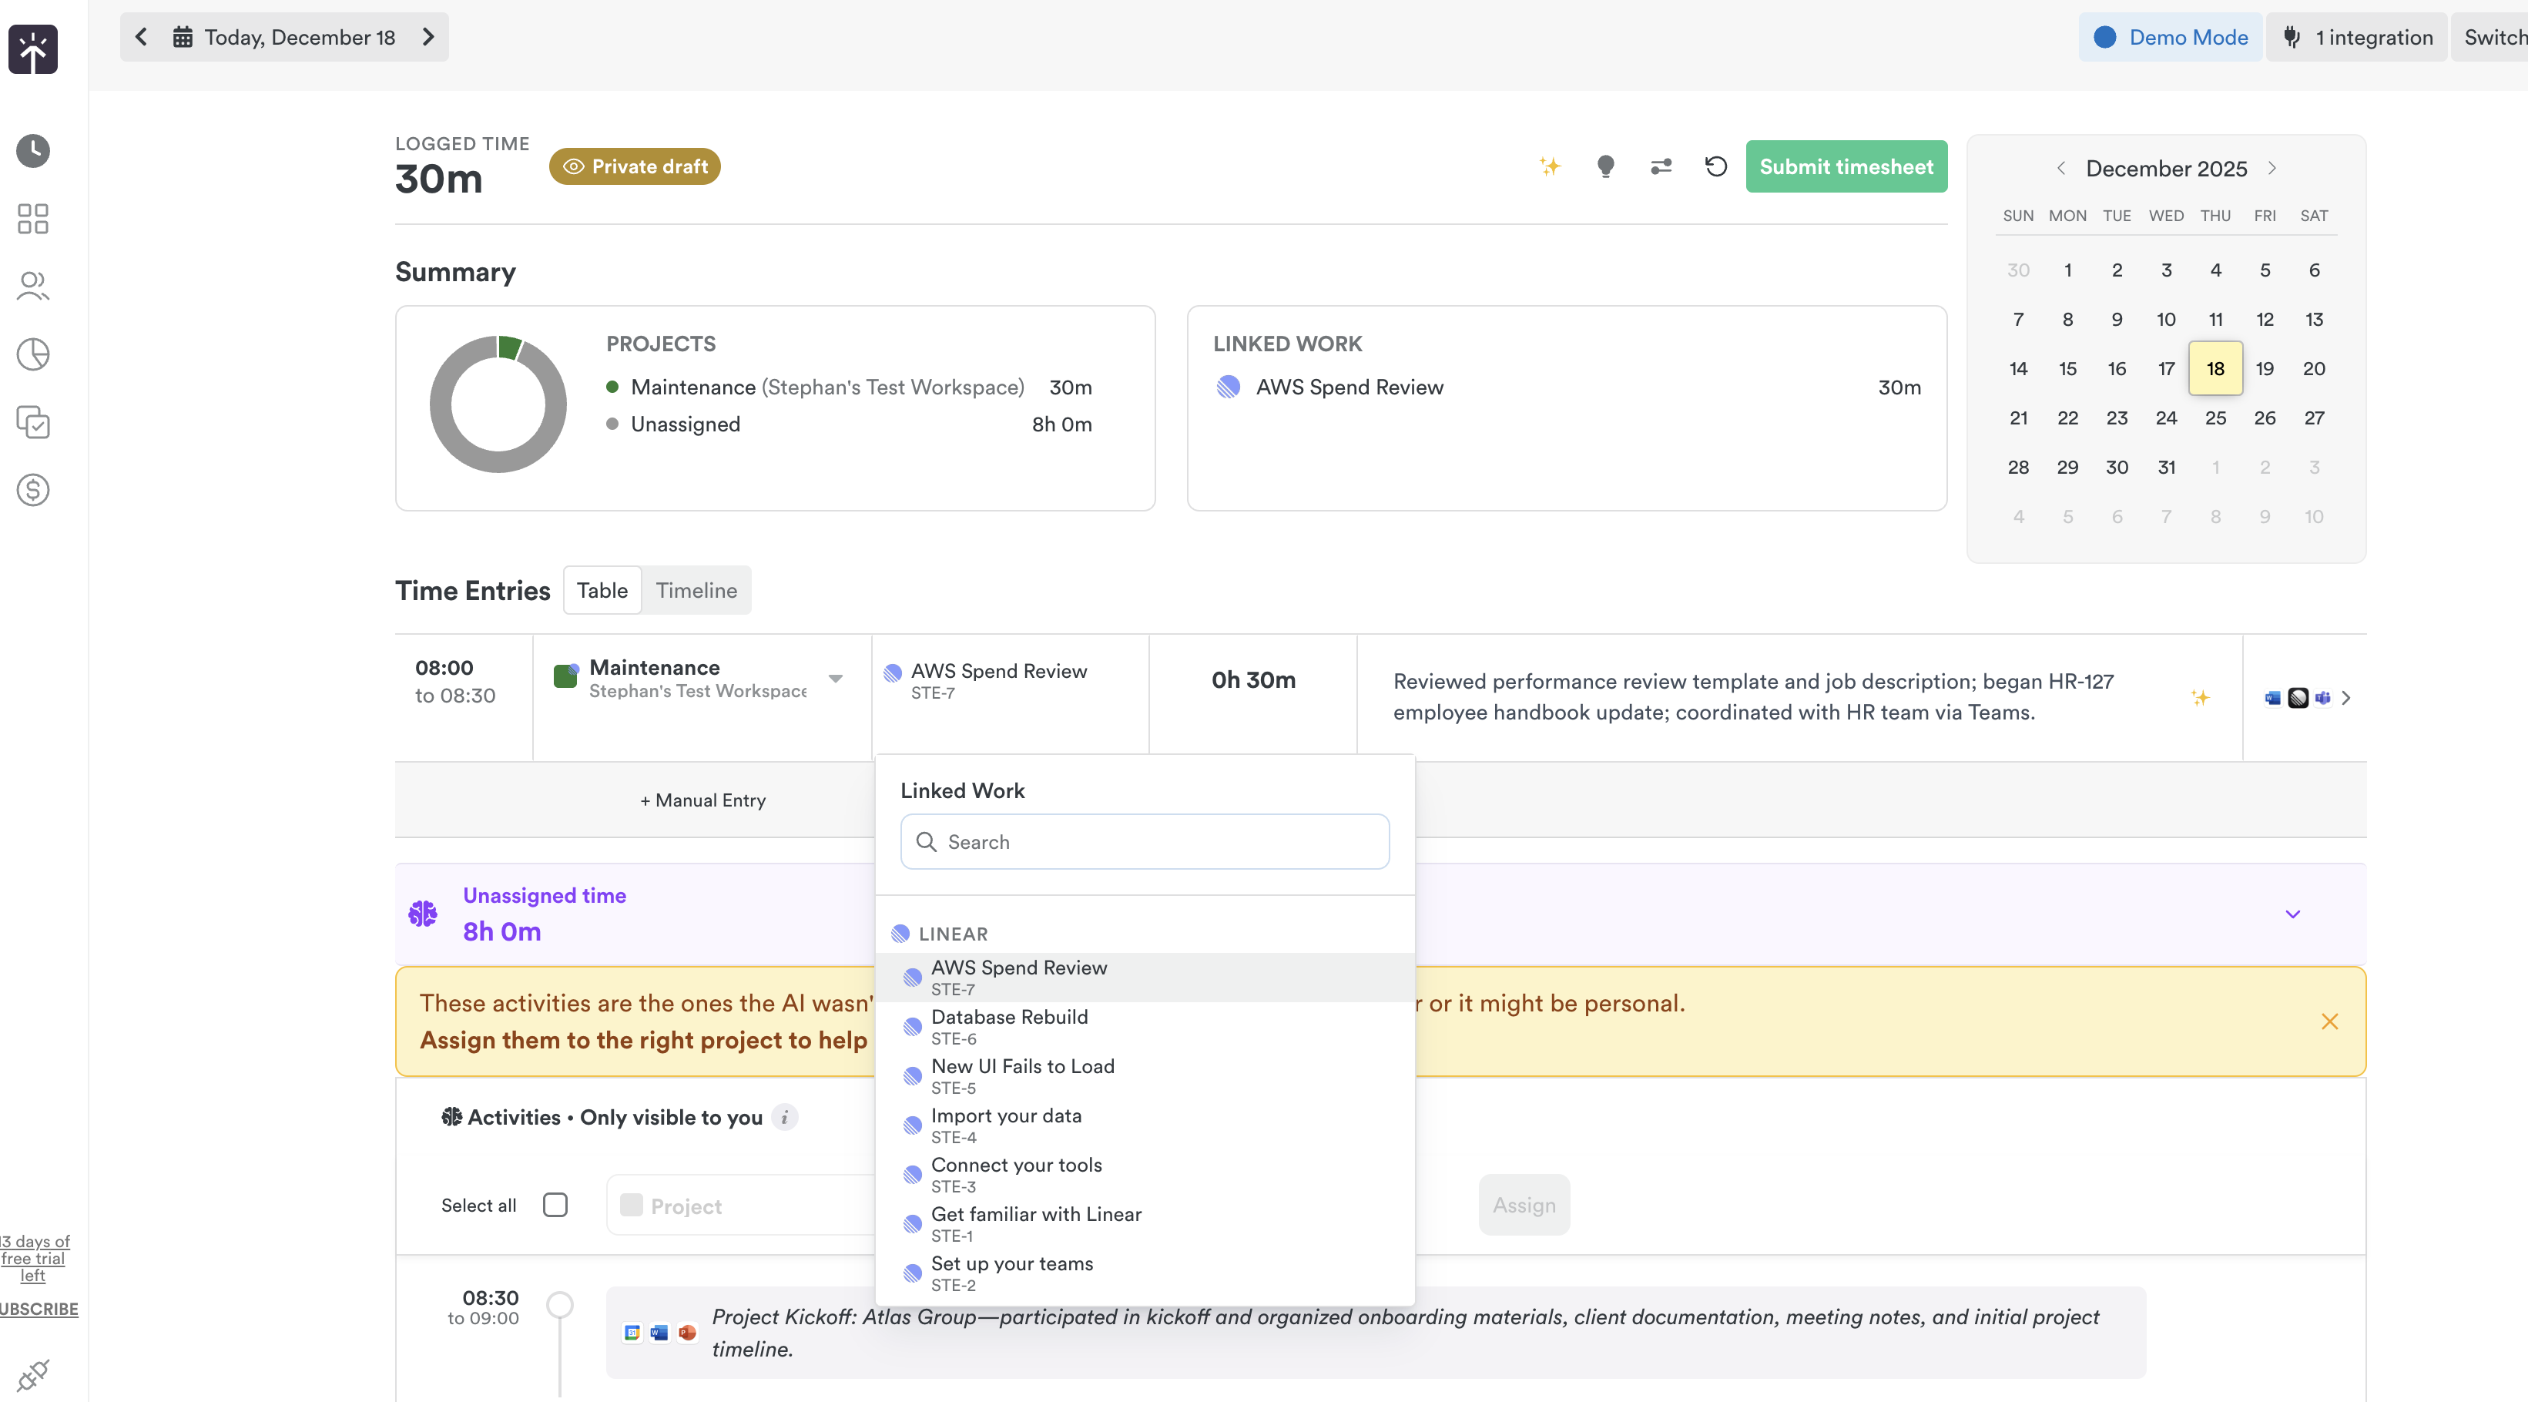
Task: Select the Table tab under Time Entries
Action: tap(602, 590)
